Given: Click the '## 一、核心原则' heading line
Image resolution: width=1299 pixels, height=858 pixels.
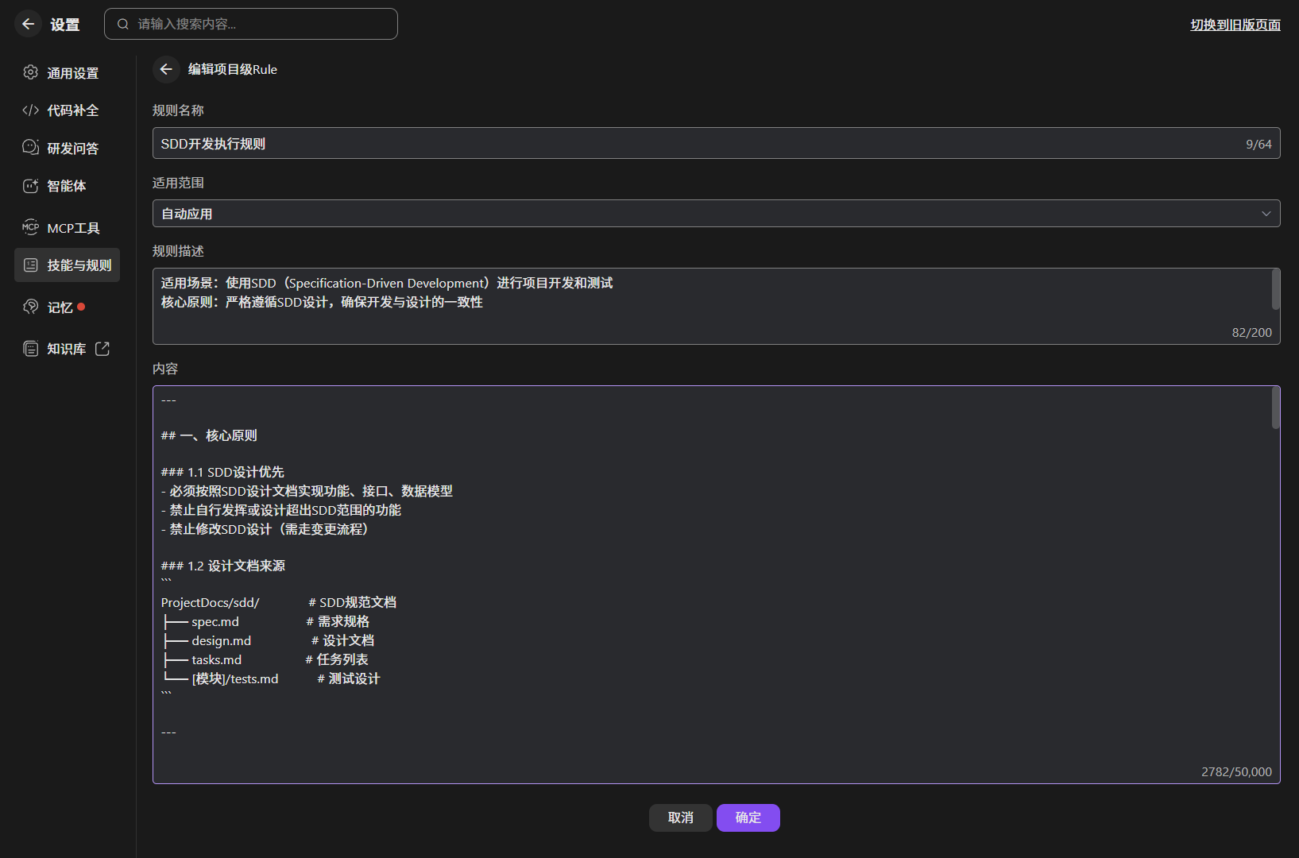Looking at the screenshot, I should (x=209, y=435).
